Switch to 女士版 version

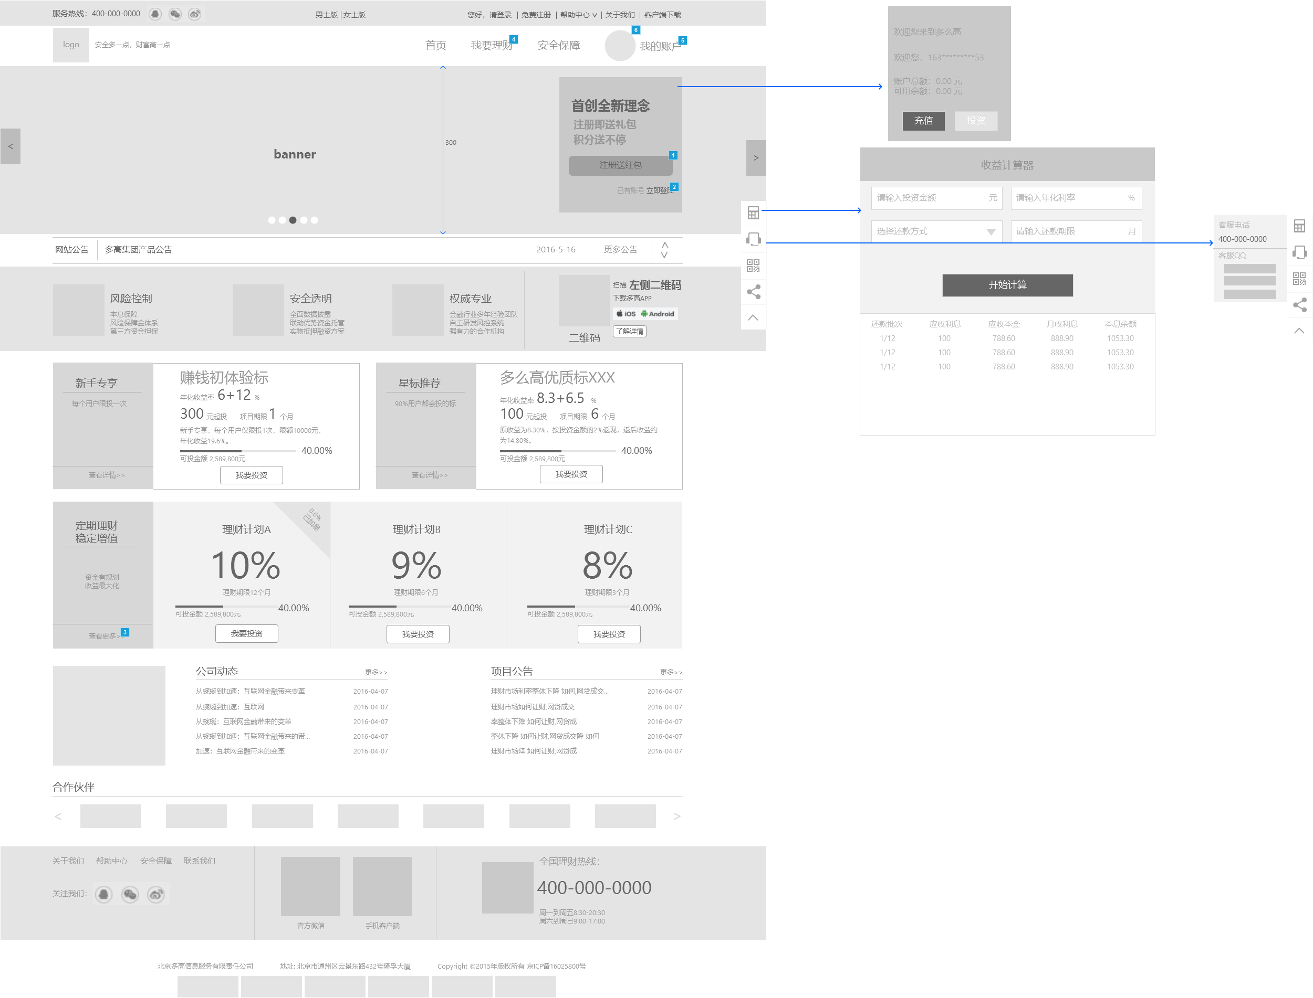(x=355, y=15)
